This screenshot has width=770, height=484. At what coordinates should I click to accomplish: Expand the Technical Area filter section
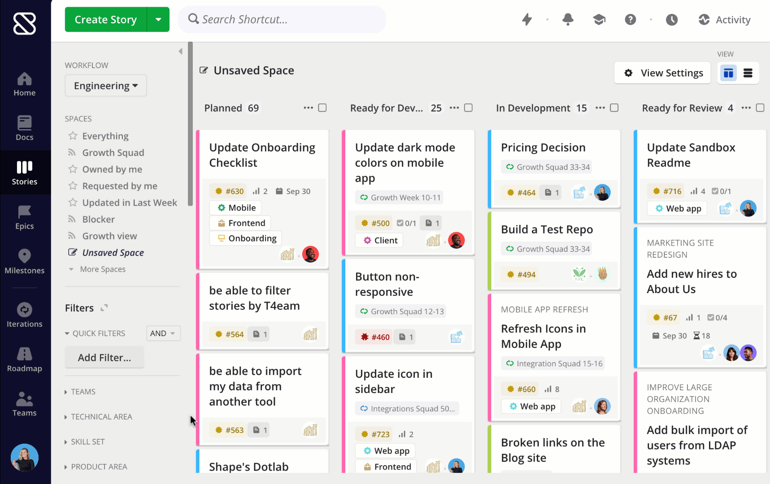[101, 417]
